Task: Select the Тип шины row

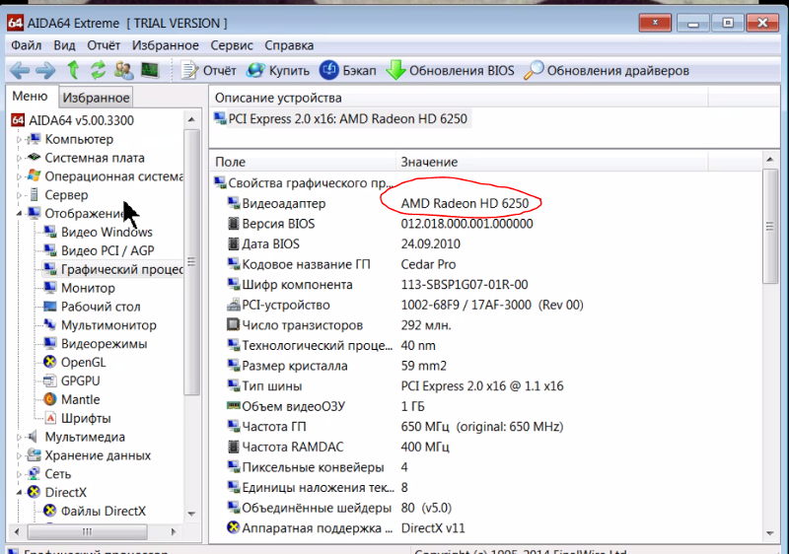Action: click(x=485, y=386)
